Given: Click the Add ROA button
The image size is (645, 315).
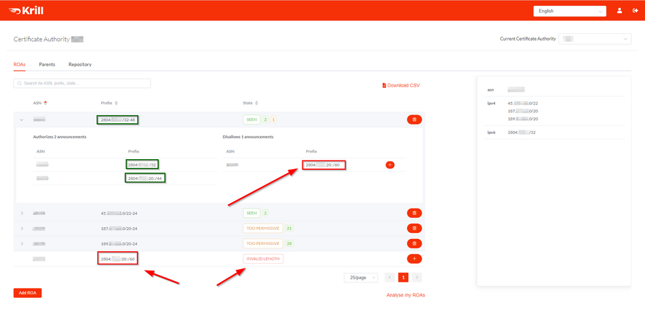Looking at the screenshot, I should pos(27,293).
